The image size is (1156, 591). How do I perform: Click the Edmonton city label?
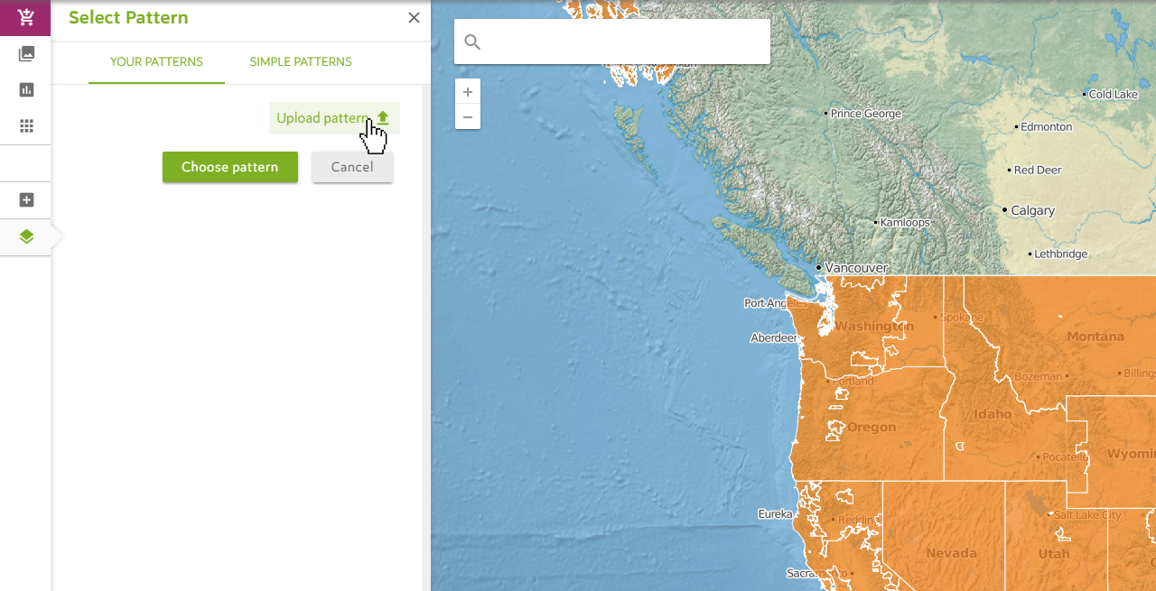[x=1047, y=126]
